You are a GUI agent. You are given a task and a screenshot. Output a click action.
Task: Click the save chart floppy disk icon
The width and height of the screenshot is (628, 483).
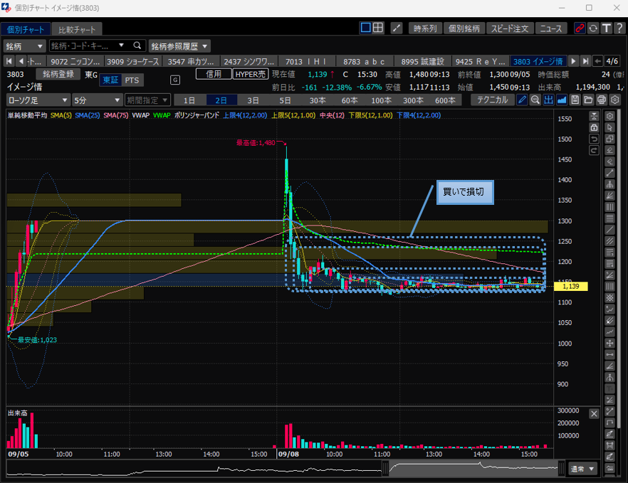tap(575, 100)
